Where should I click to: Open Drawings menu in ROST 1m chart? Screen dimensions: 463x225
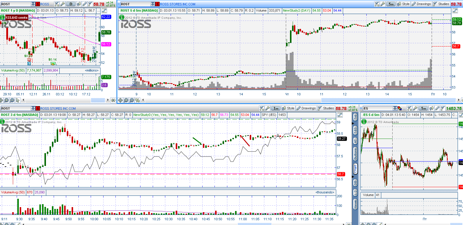(306, 108)
